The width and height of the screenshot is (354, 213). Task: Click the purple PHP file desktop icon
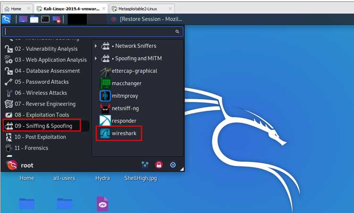click(x=102, y=204)
